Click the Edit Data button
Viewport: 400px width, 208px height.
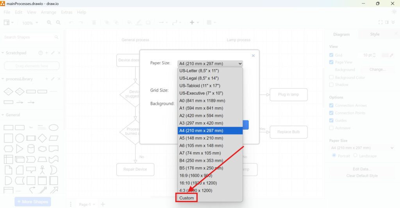[x=362, y=169]
